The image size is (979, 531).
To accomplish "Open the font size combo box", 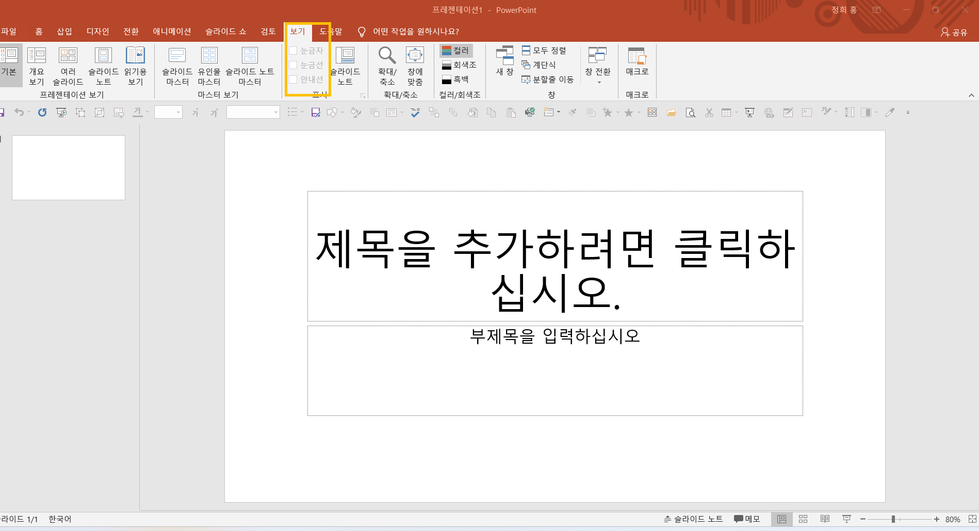I will [x=168, y=112].
